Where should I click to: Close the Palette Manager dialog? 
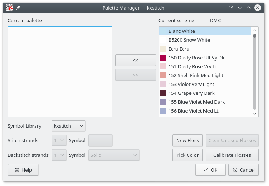(258, 8)
